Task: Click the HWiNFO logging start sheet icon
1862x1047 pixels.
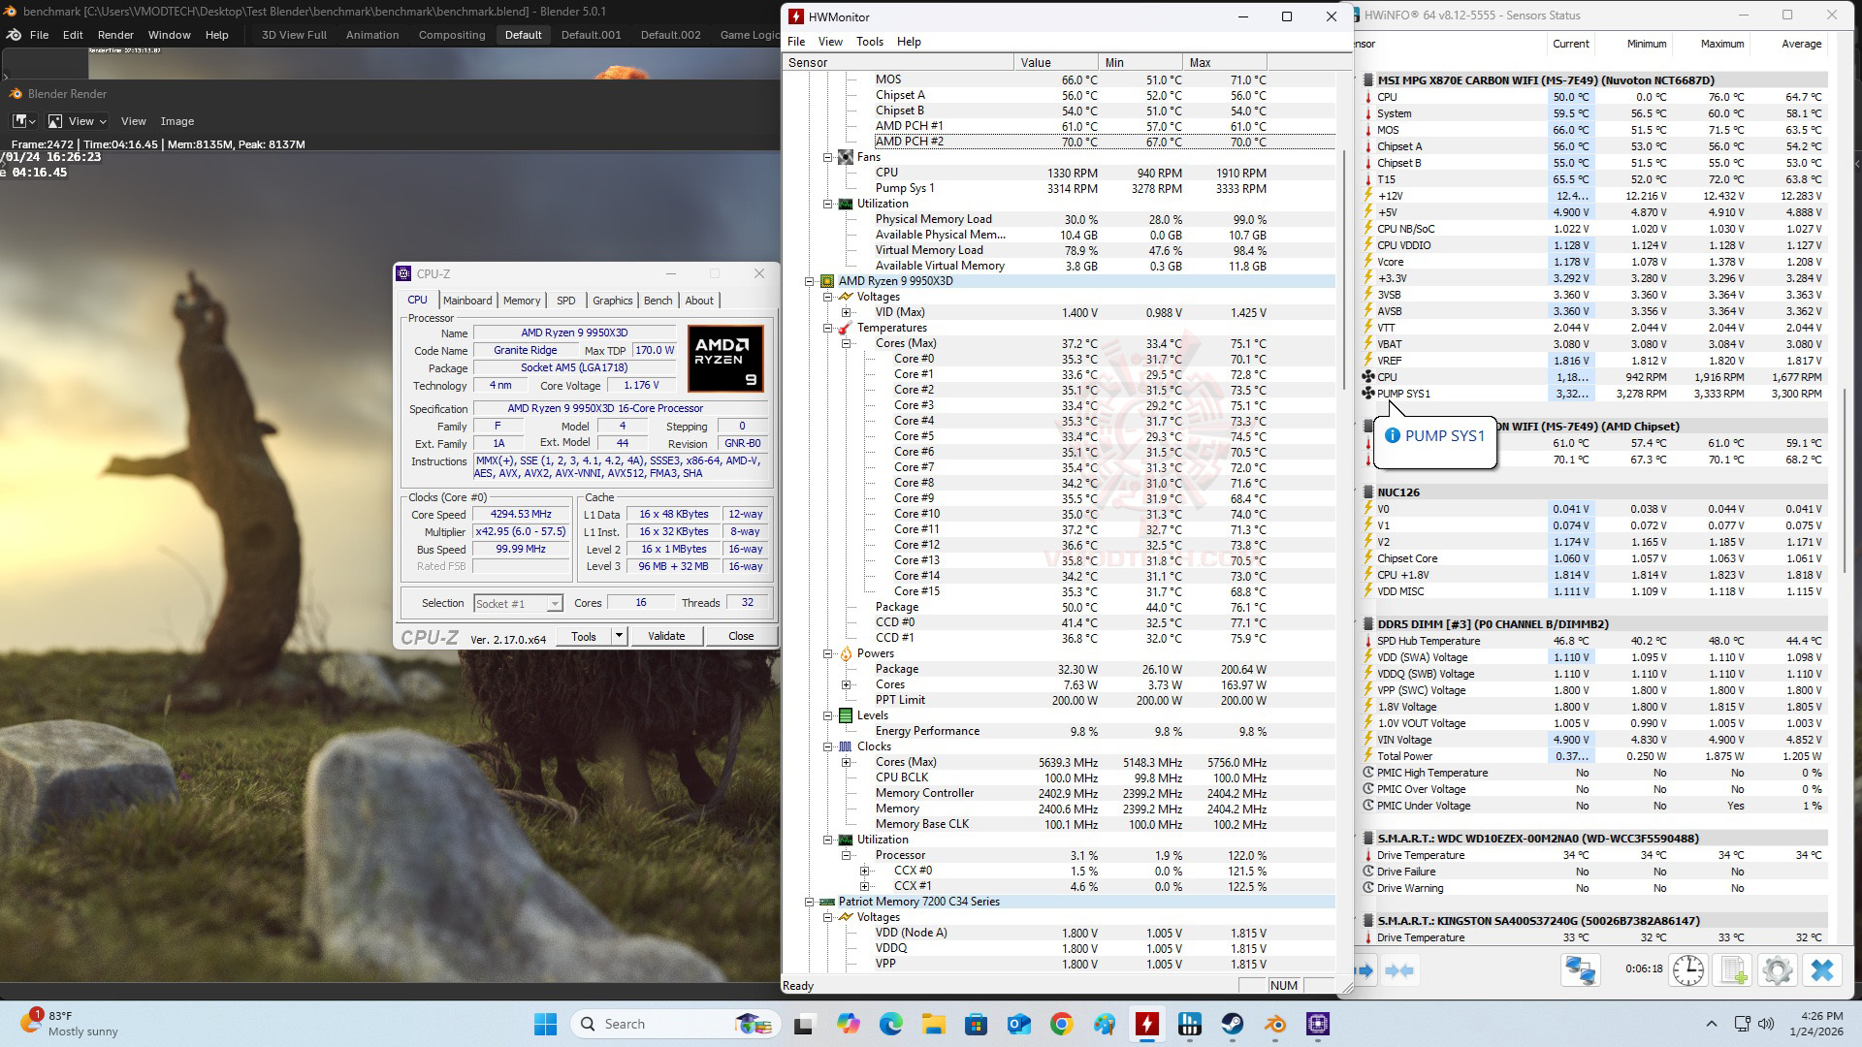Action: 1733,970
